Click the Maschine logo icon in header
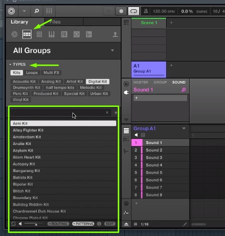Screen dimensions: 225x236 (x=11, y=11)
